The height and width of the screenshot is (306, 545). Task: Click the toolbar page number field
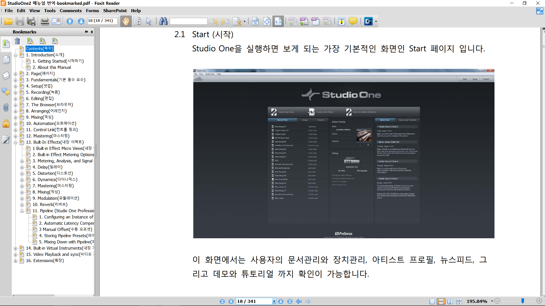click(x=102, y=21)
